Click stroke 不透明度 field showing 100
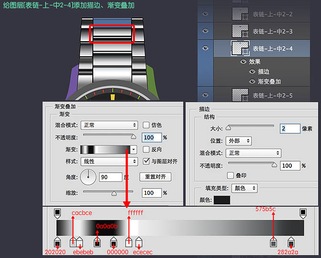 290,165
